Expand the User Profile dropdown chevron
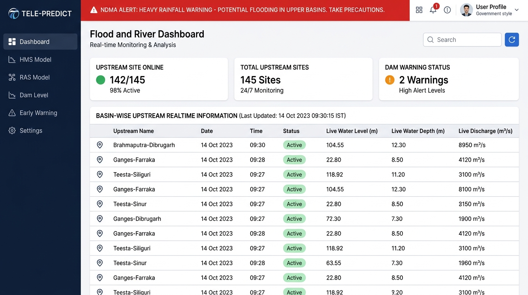 click(x=516, y=10)
